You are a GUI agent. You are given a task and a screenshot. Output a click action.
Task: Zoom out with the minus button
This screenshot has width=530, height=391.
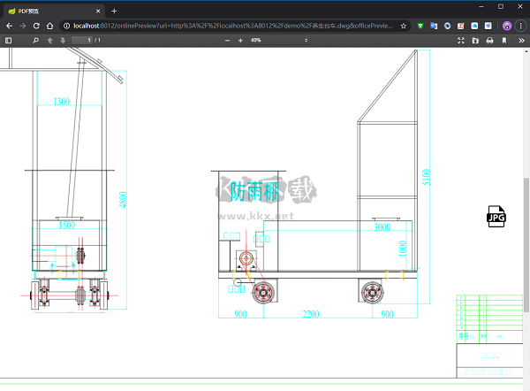[227, 41]
